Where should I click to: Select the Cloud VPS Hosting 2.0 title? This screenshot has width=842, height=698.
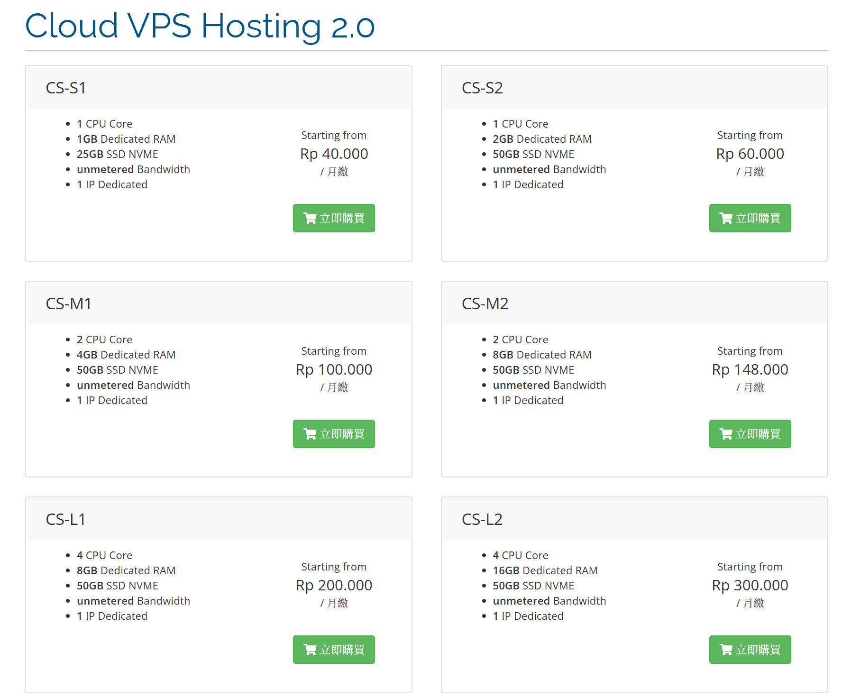tap(200, 26)
